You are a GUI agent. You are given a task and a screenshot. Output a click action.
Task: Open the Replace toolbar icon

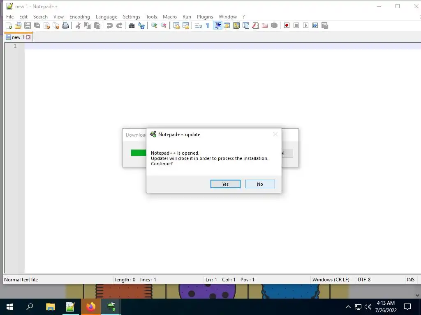pos(141,25)
